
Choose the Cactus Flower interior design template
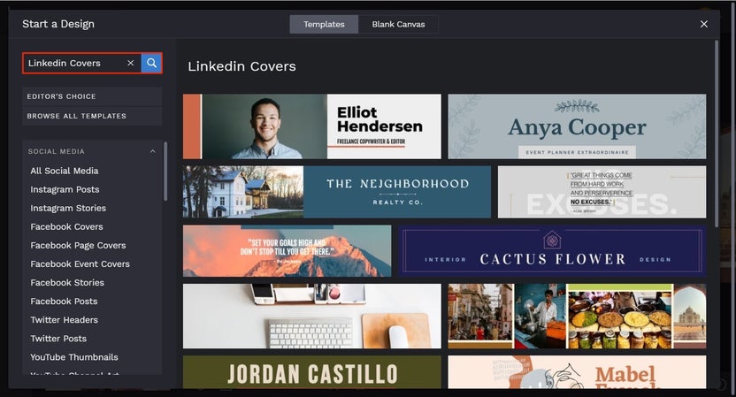552,250
